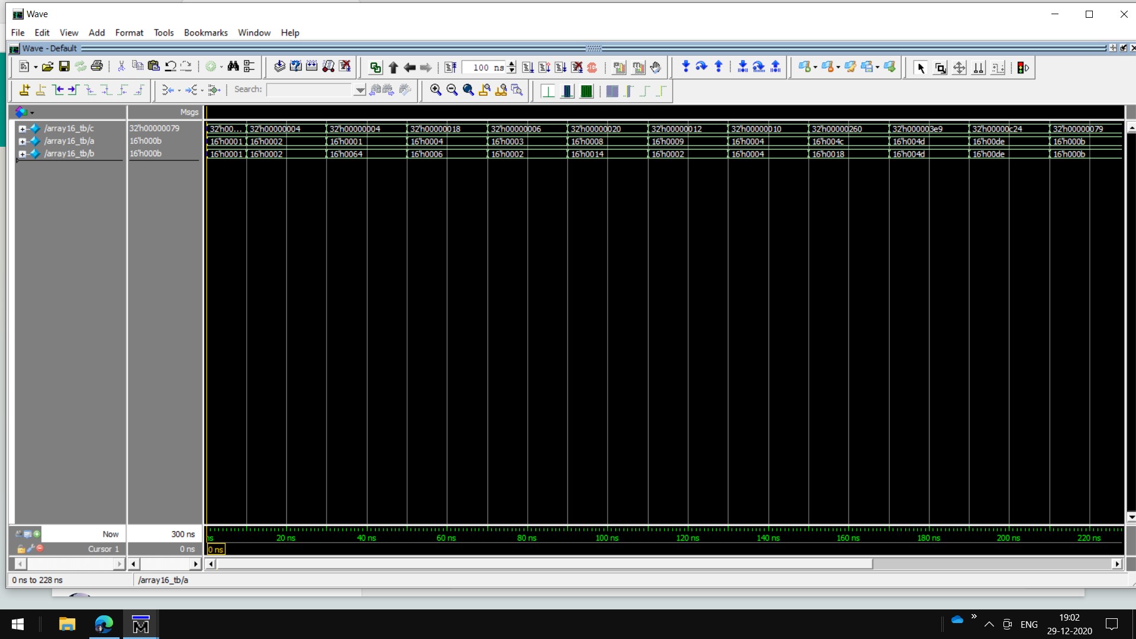Click the Restart simulation icon
The image size is (1136, 639).
[451, 67]
